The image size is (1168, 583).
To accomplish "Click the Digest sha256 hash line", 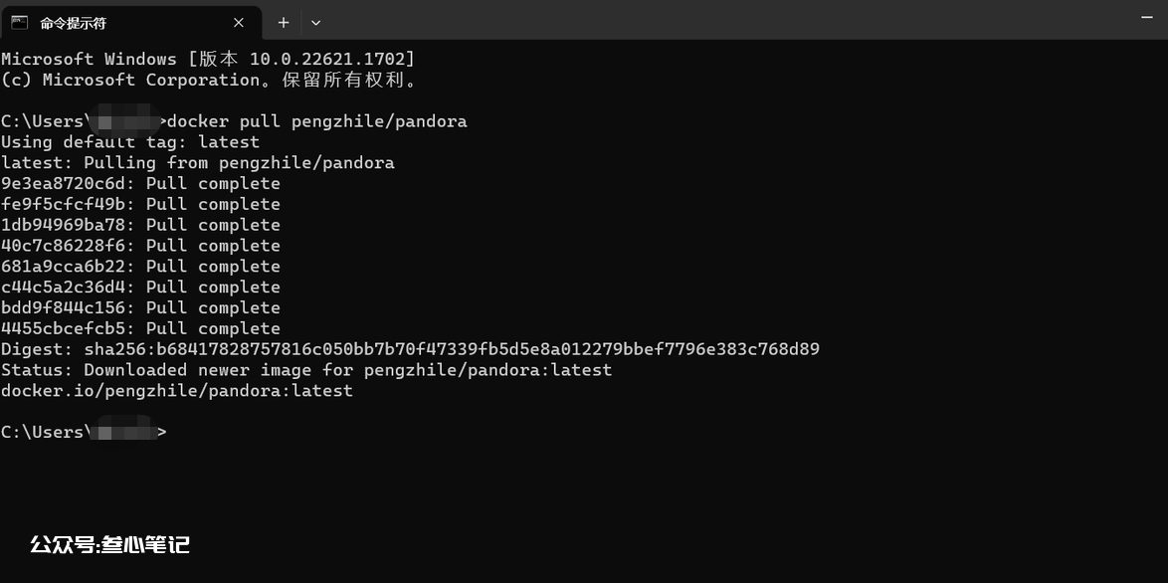I will (410, 349).
